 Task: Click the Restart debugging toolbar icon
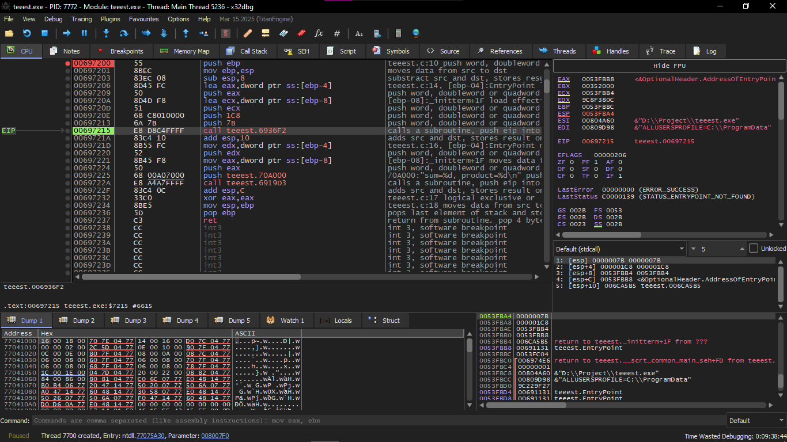pyautogui.click(x=27, y=33)
